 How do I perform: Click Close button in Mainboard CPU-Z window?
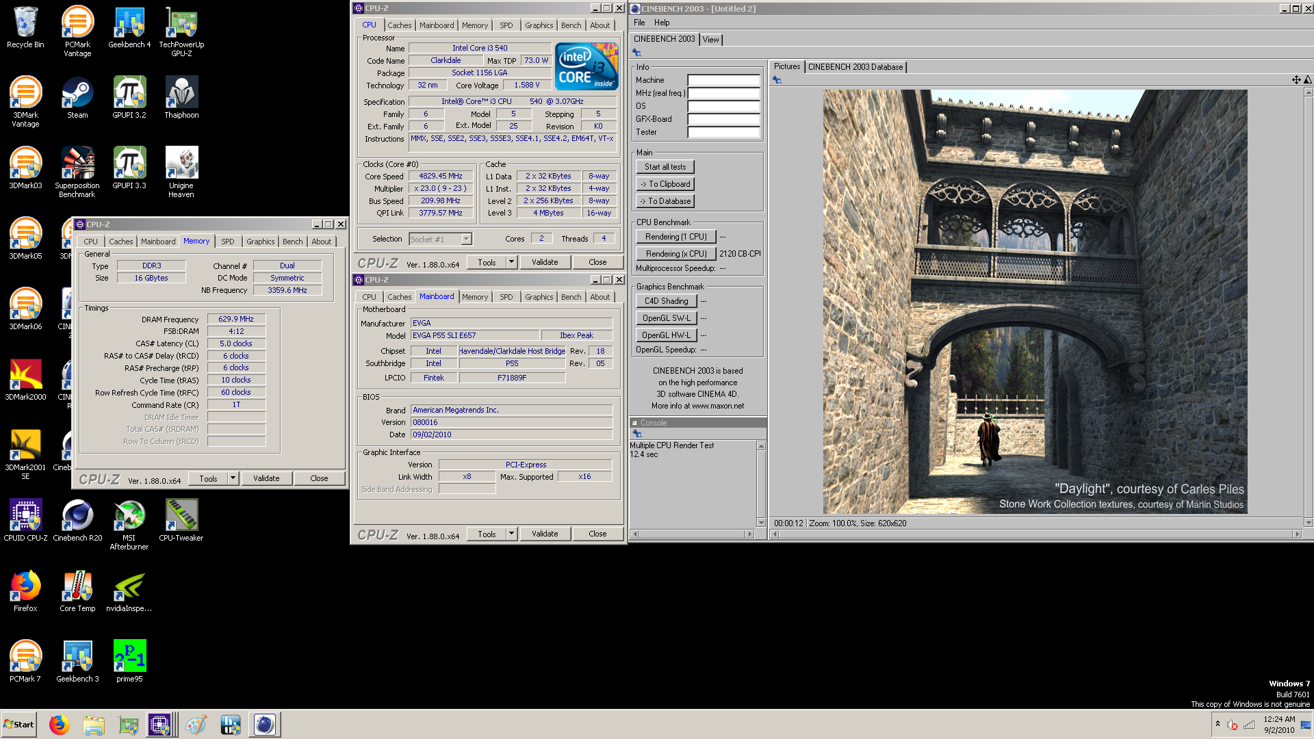[597, 534]
